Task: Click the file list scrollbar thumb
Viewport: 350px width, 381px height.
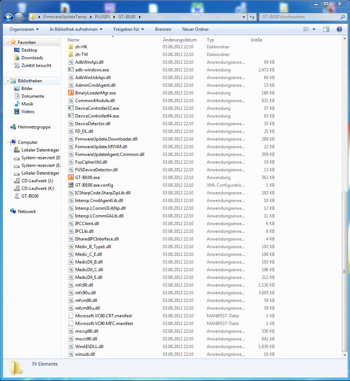Action: pyautogui.click(x=345, y=272)
